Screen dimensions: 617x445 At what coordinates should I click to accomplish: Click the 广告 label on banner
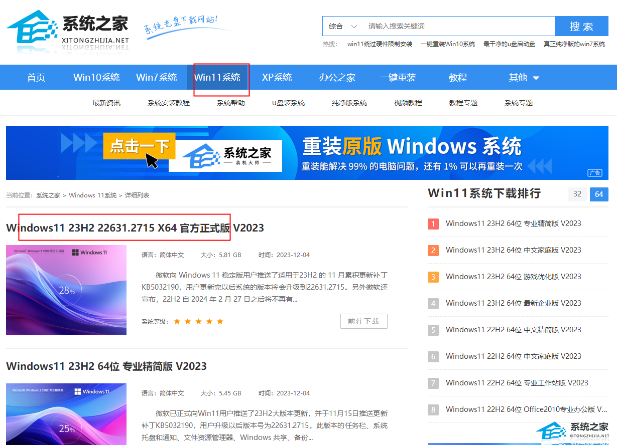click(x=595, y=173)
